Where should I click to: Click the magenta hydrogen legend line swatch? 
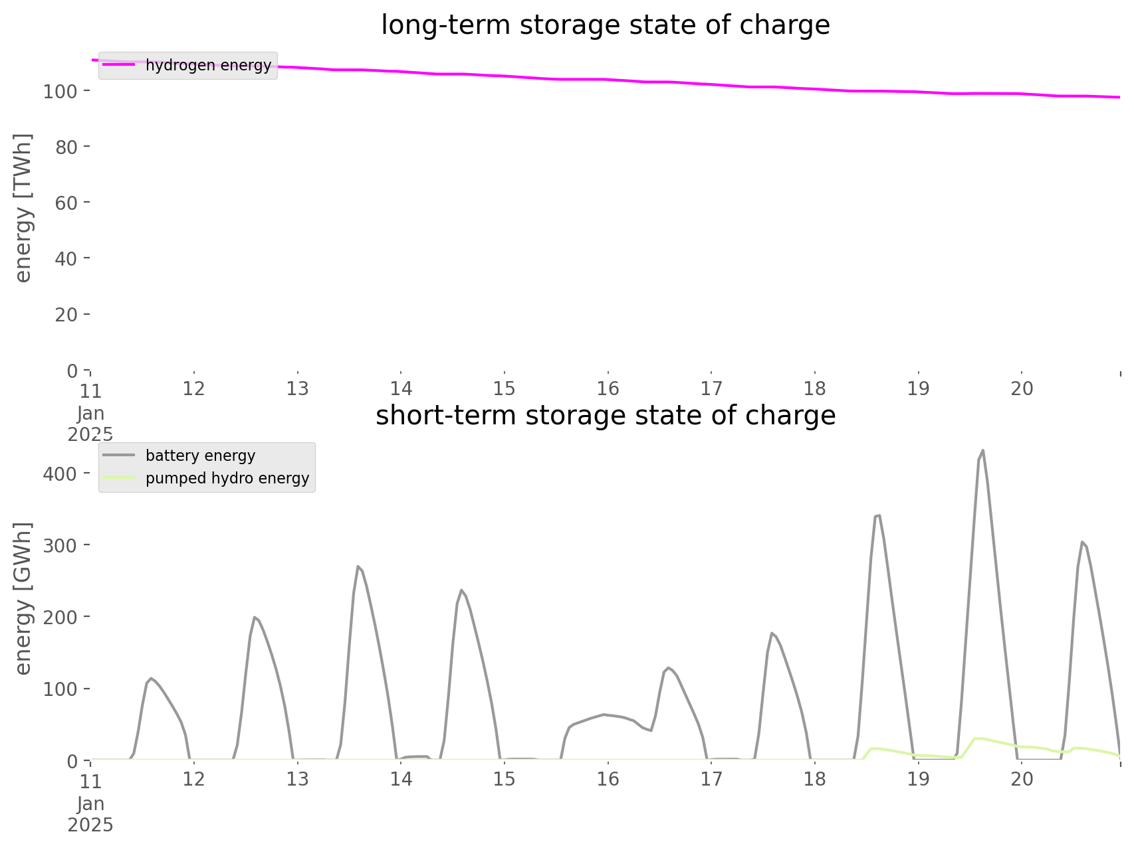119,65
